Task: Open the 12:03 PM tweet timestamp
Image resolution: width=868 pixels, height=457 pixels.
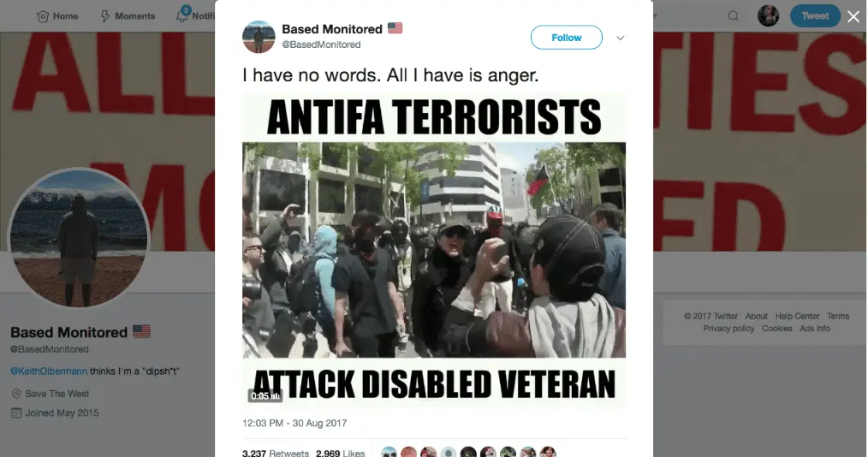Action: pyautogui.click(x=294, y=424)
